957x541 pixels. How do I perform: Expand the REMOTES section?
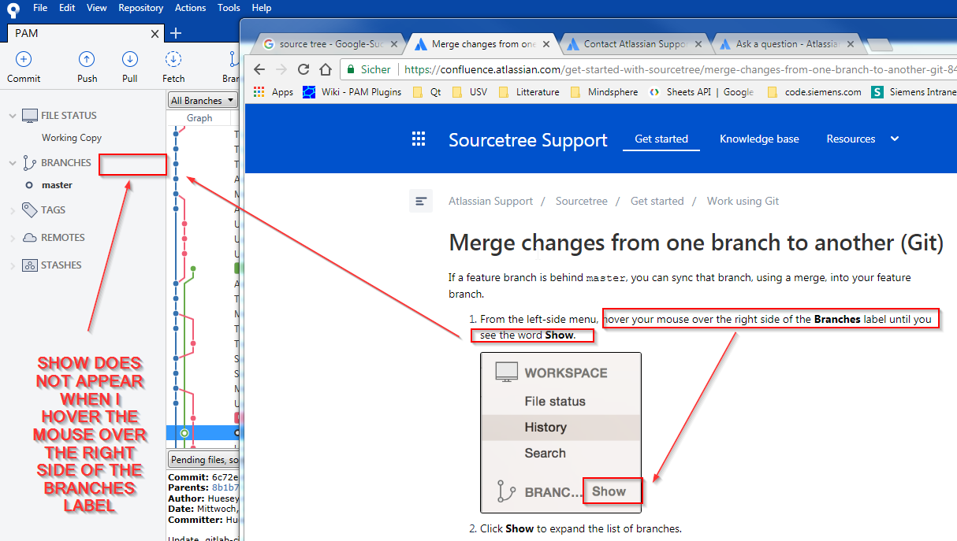[12, 238]
